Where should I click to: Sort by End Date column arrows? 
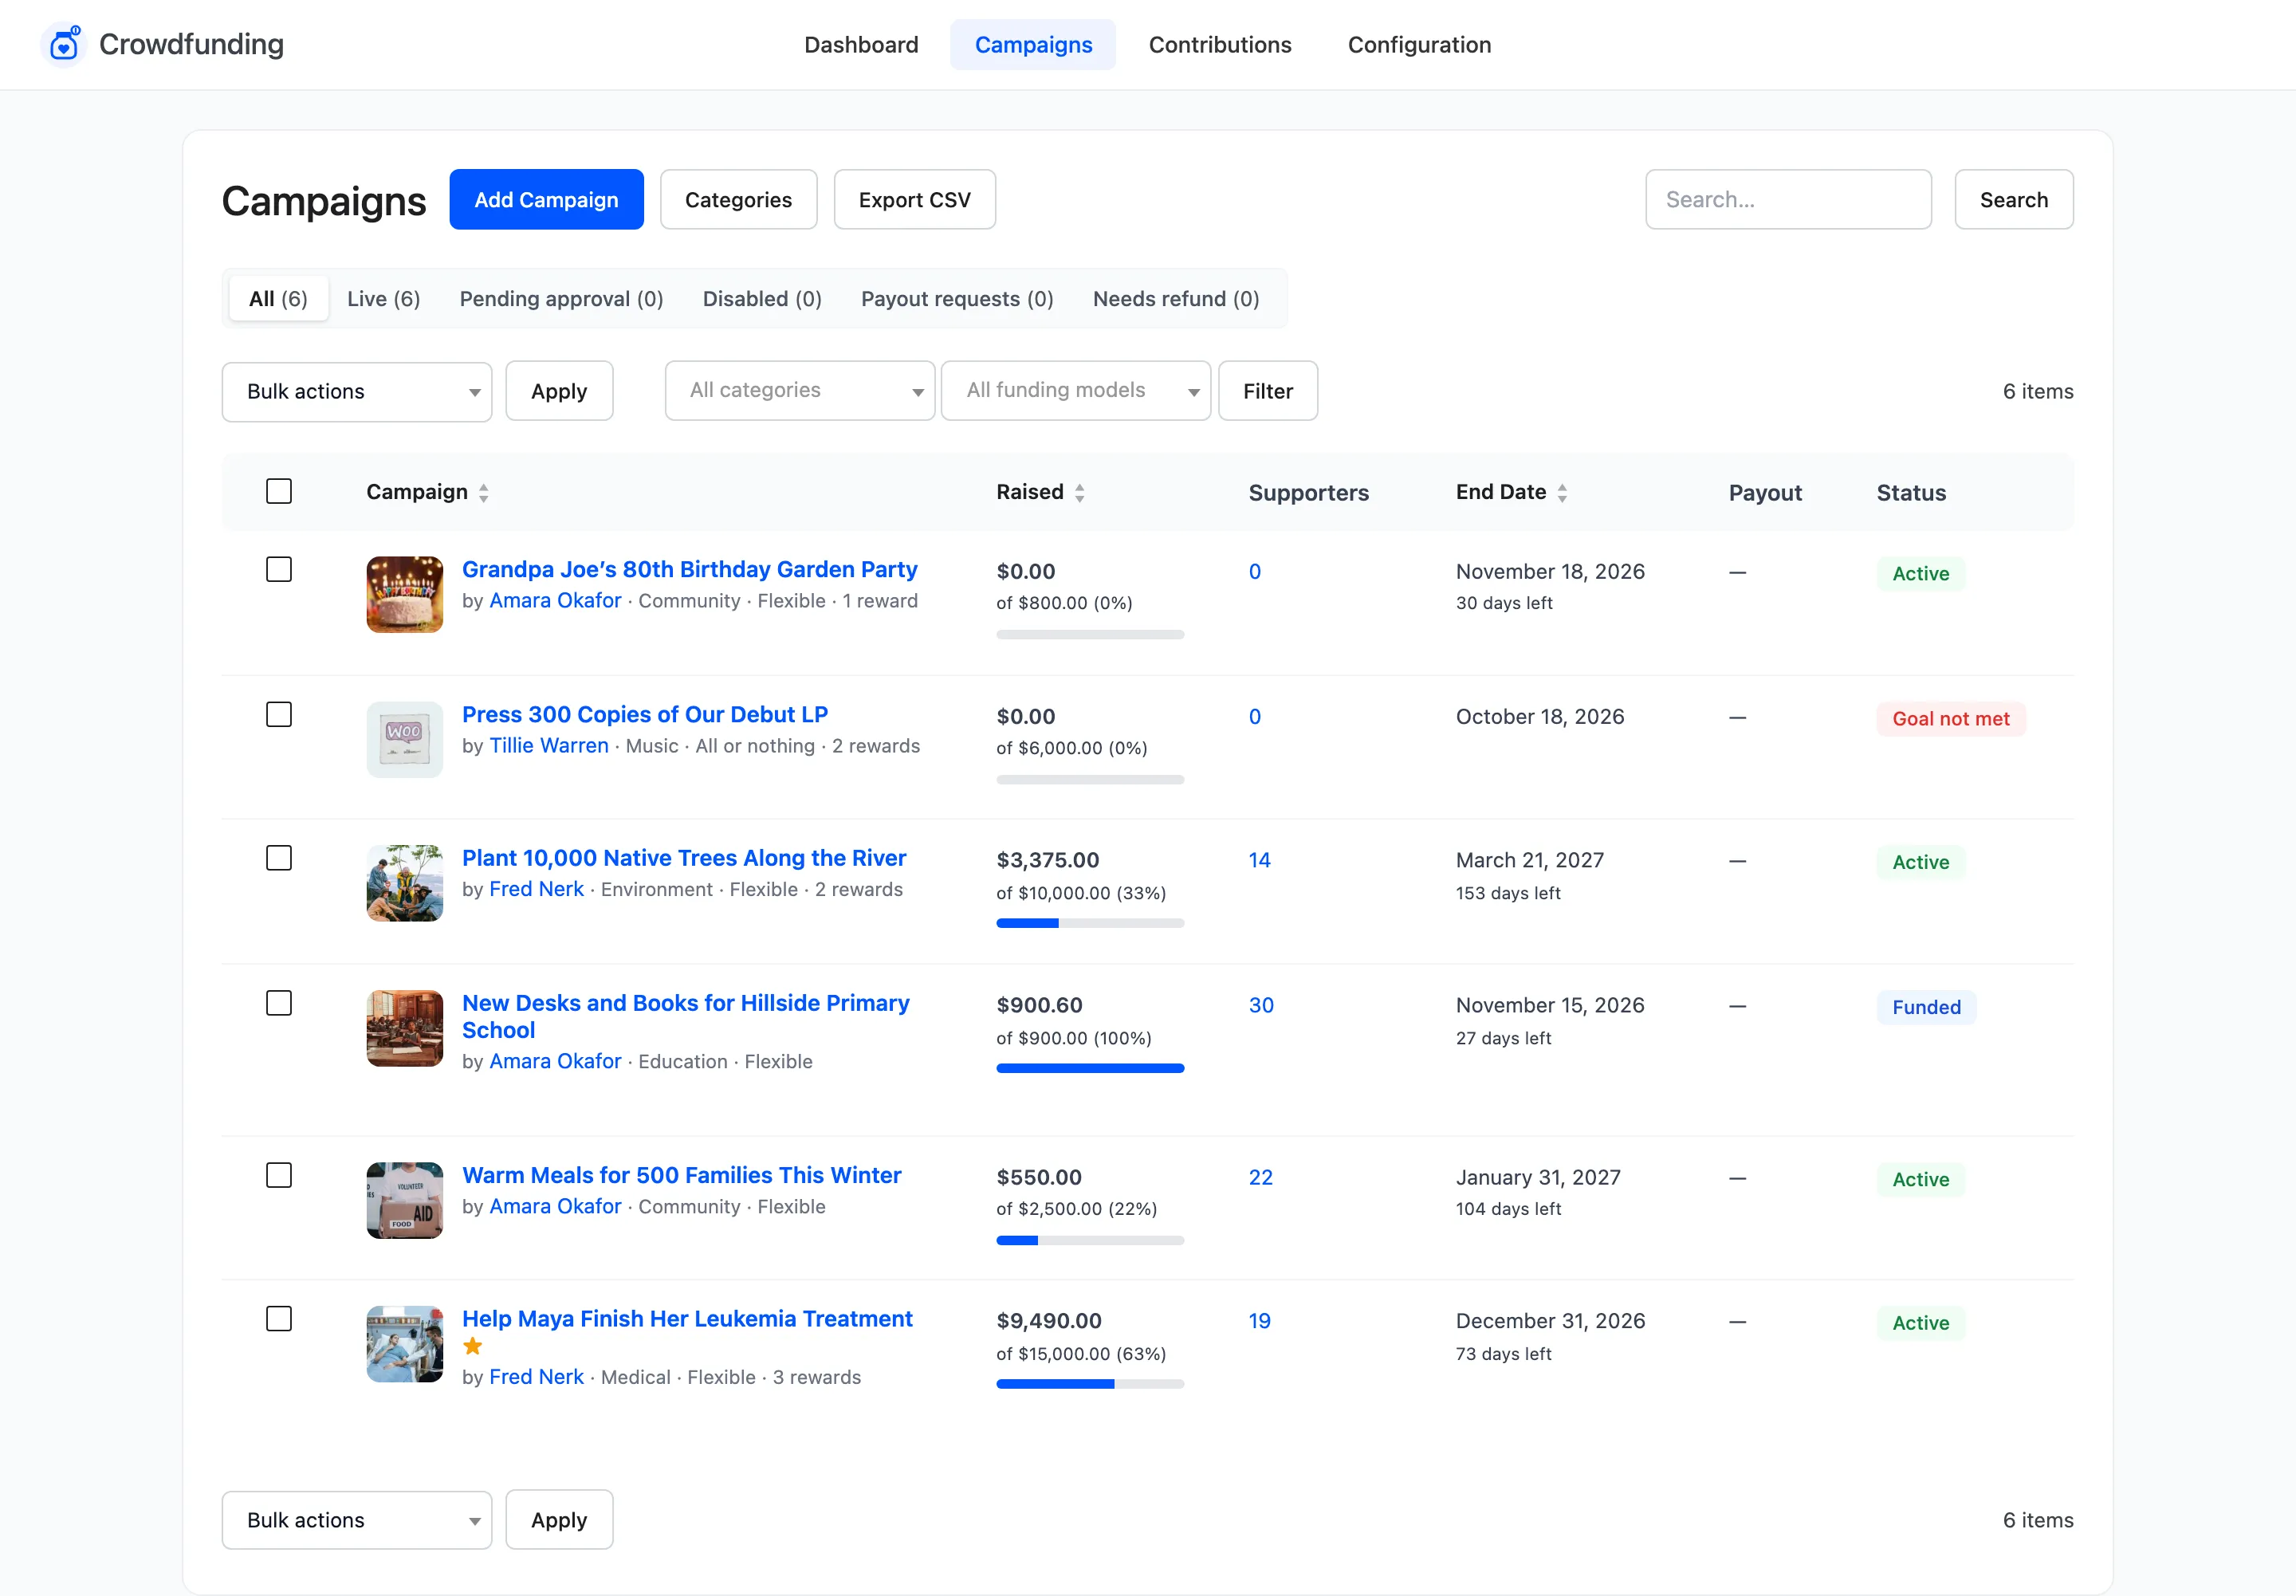(x=1562, y=493)
